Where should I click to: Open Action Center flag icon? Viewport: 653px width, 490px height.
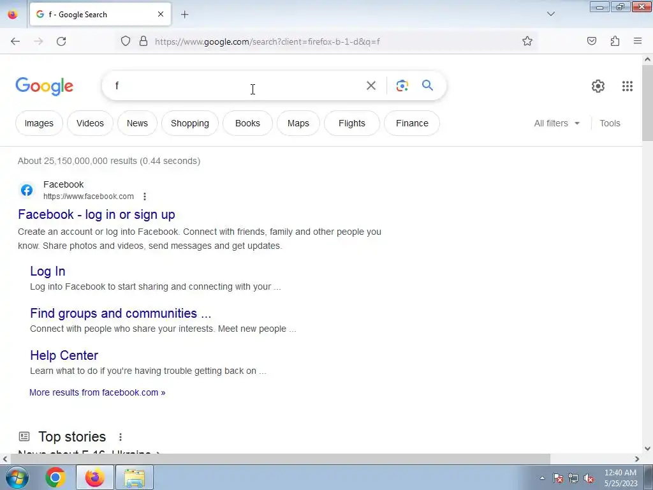pyautogui.click(x=558, y=478)
